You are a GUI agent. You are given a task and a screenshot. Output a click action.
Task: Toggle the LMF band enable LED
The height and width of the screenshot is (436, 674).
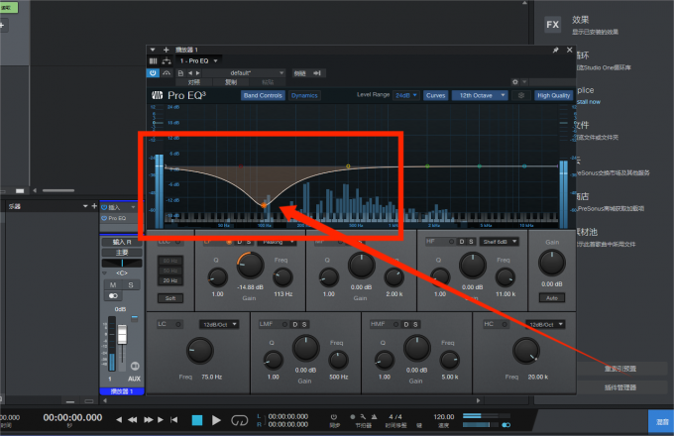point(284,324)
